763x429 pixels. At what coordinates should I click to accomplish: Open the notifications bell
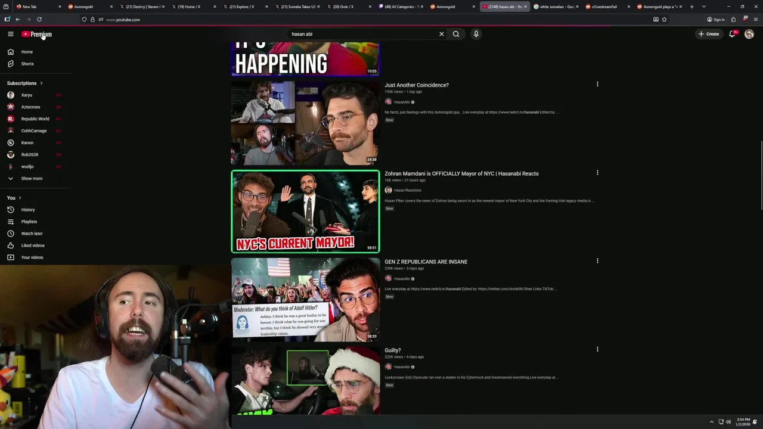pos(733,34)
